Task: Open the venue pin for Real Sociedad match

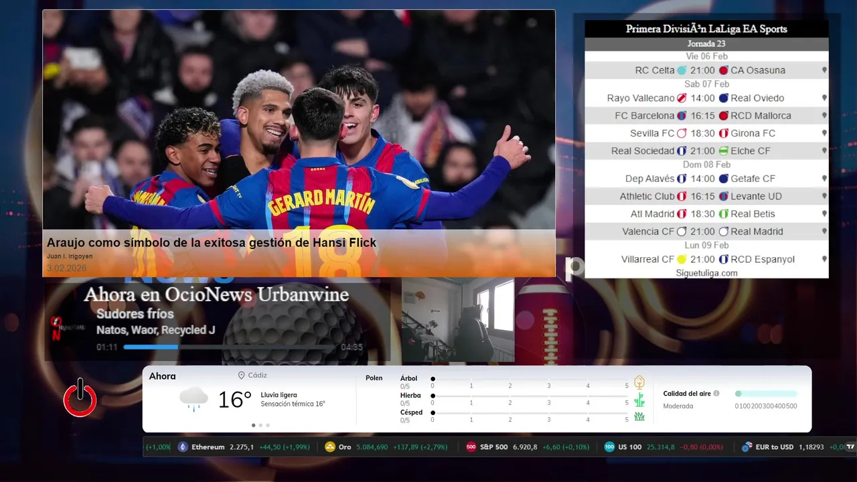Action: click(824, 151)
